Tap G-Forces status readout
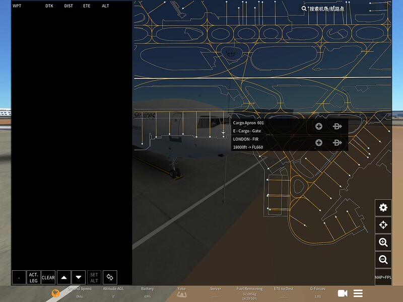Image resolution: width=403 pixels, height=302 pixels. coord(318,292)
